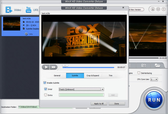Open the Crop & Expand tab
This screenshot has width=168, height=114.
coord(93,75)
